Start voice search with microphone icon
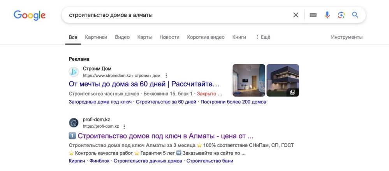The width and height of the screenshot is (389, 171). [327, 15]
